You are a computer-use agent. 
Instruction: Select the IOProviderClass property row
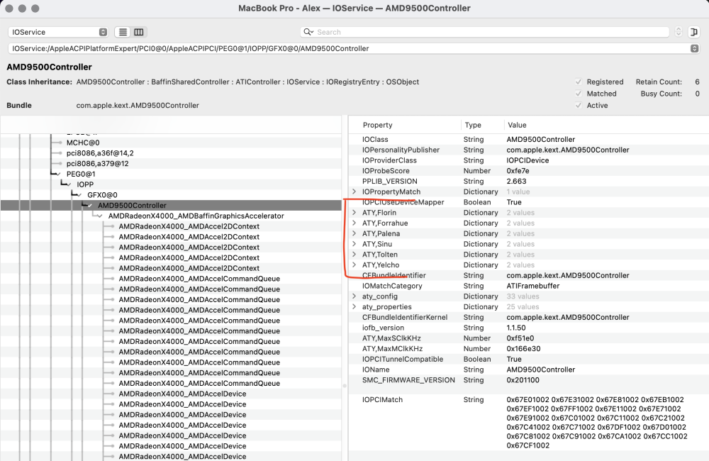tap(529, 160)
